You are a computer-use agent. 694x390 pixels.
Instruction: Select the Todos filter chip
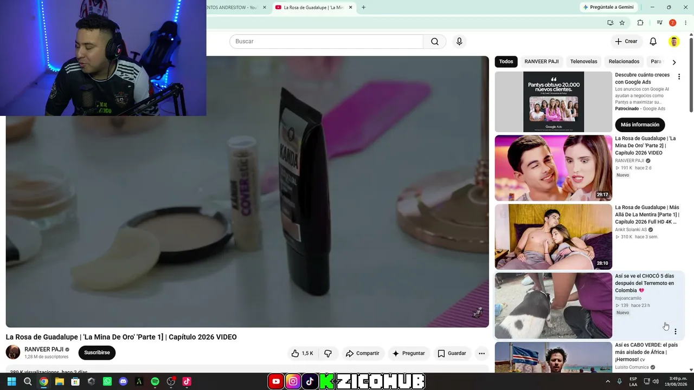pyautogui.click(x=506, y=62)
